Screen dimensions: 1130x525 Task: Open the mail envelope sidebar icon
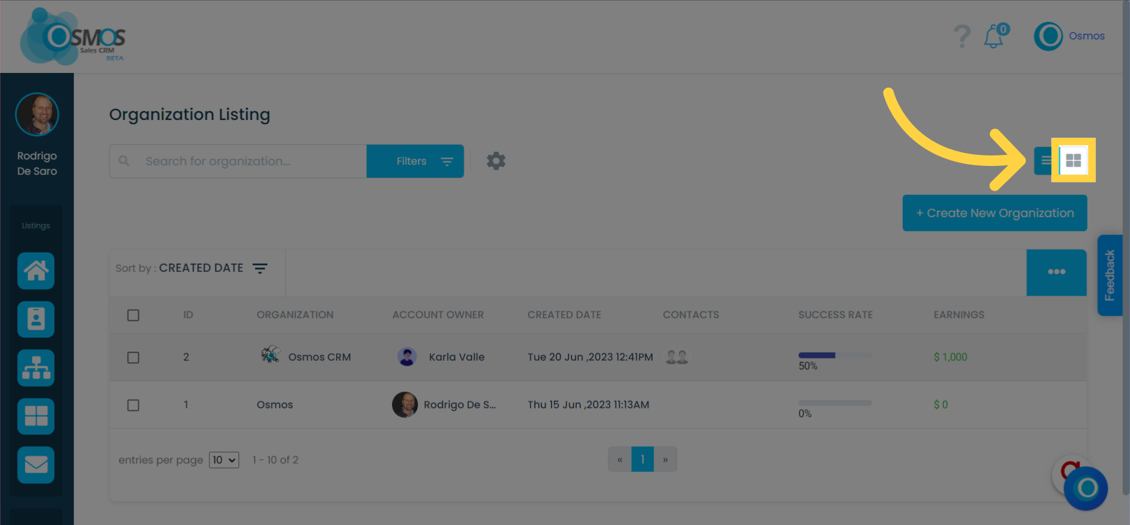click(x=36, y=465)
